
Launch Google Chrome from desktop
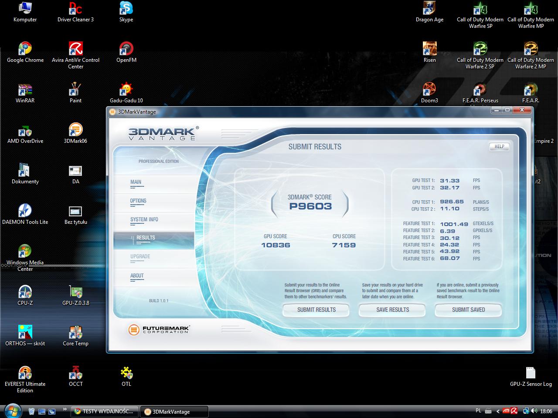tap(25, 53)
